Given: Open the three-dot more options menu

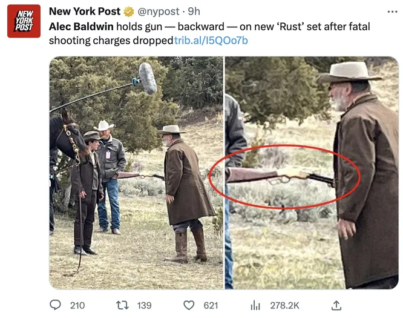Looking at the screenshot, I should click(x=393, y=12).
